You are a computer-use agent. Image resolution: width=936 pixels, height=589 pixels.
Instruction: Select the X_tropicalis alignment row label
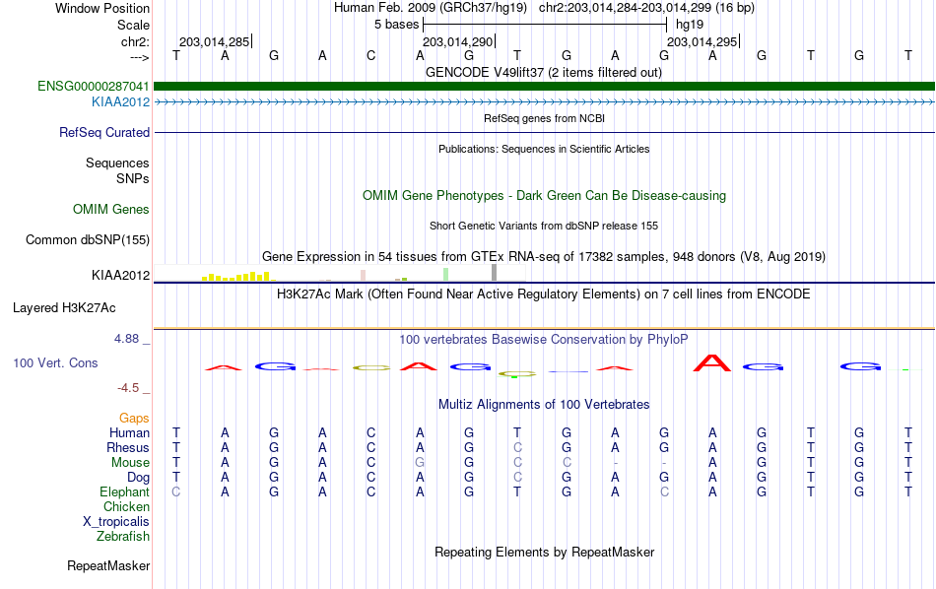(x=116, y=522)
